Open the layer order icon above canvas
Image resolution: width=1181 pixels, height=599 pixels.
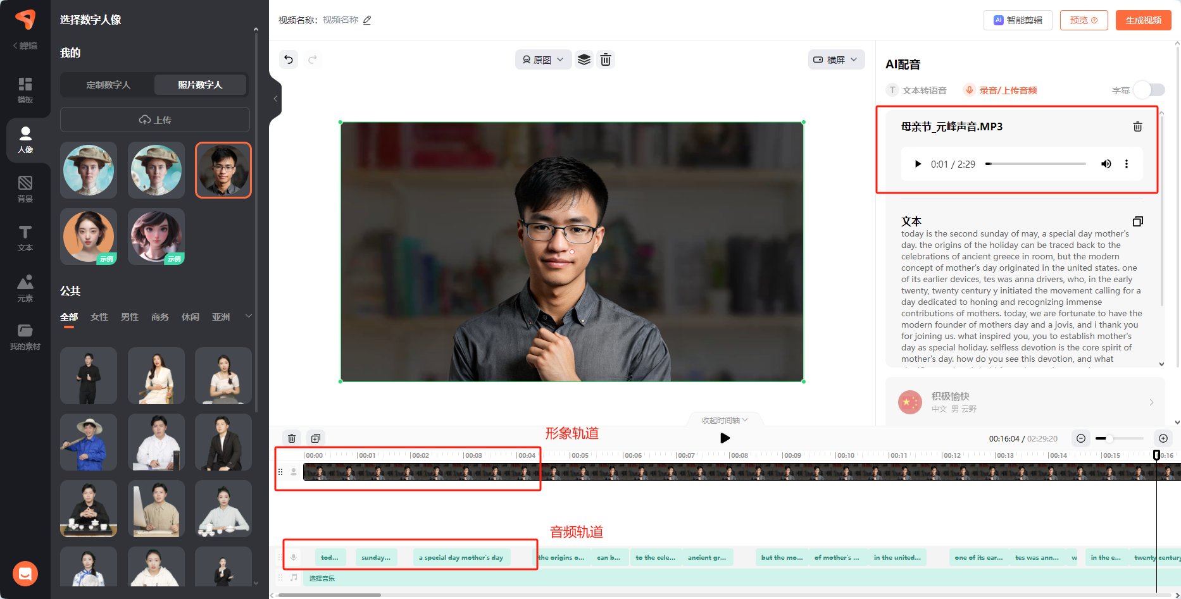[x=584, y=59]
